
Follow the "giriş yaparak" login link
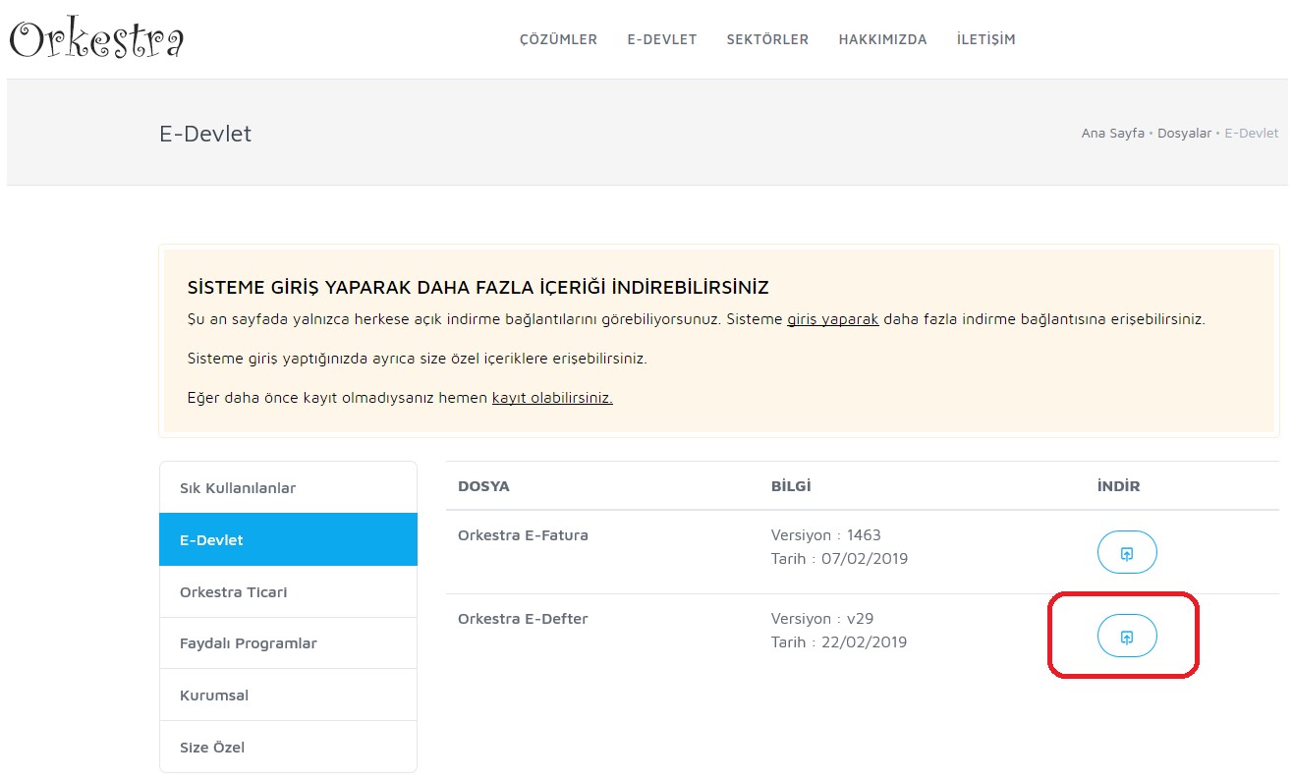[x=832, y=319]
